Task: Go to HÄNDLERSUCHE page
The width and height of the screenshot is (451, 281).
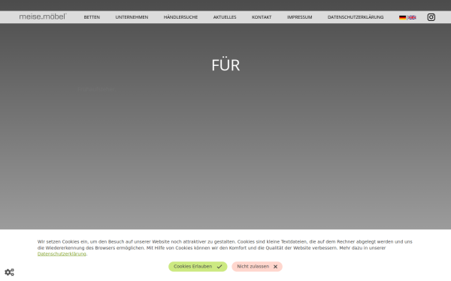Action: coord(180,17)
